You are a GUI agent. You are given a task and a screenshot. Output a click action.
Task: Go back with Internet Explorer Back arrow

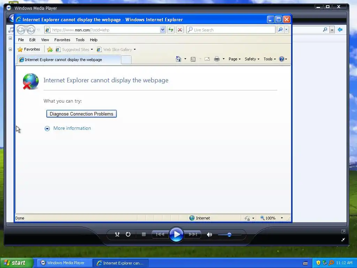(x=21, y=30)
